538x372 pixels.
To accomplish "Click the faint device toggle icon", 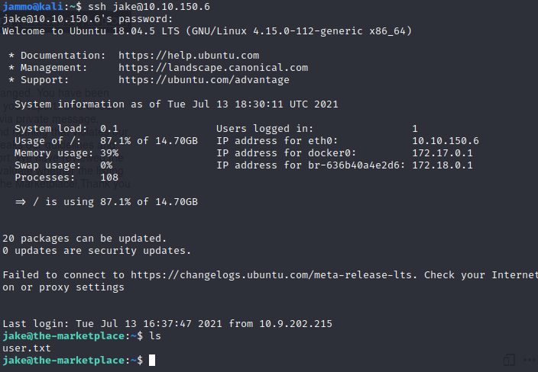I will [x=509, y=360].
